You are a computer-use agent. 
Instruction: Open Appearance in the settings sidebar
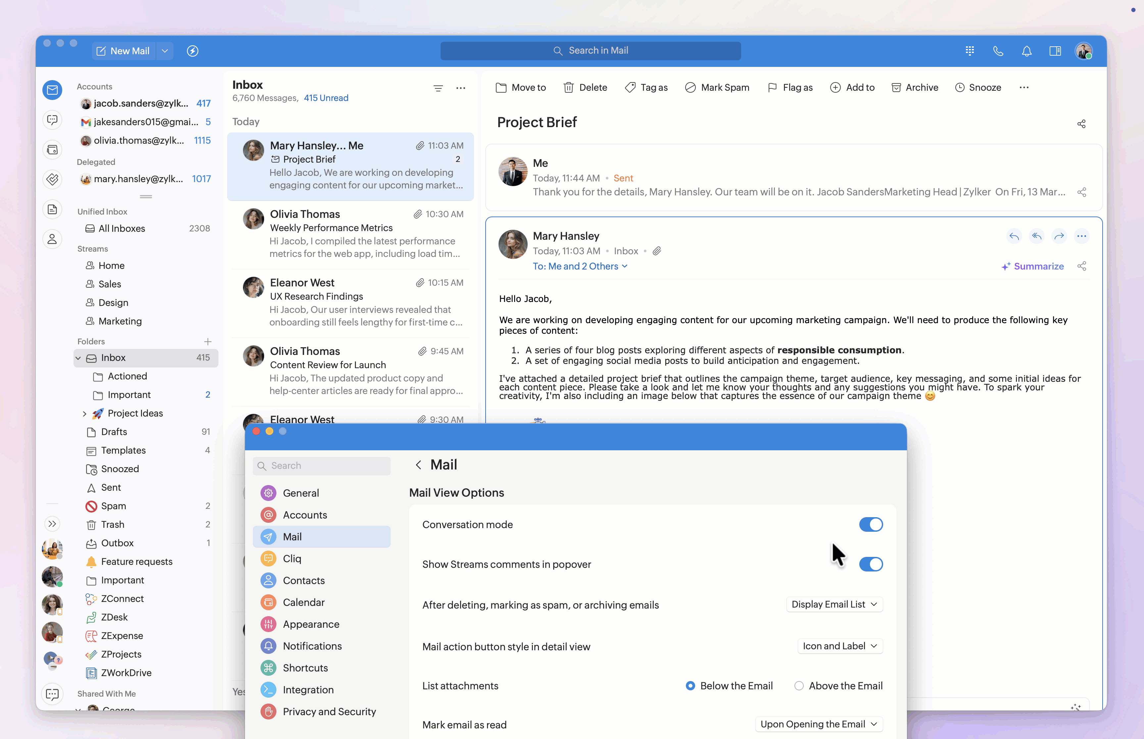tap(311, 624)
